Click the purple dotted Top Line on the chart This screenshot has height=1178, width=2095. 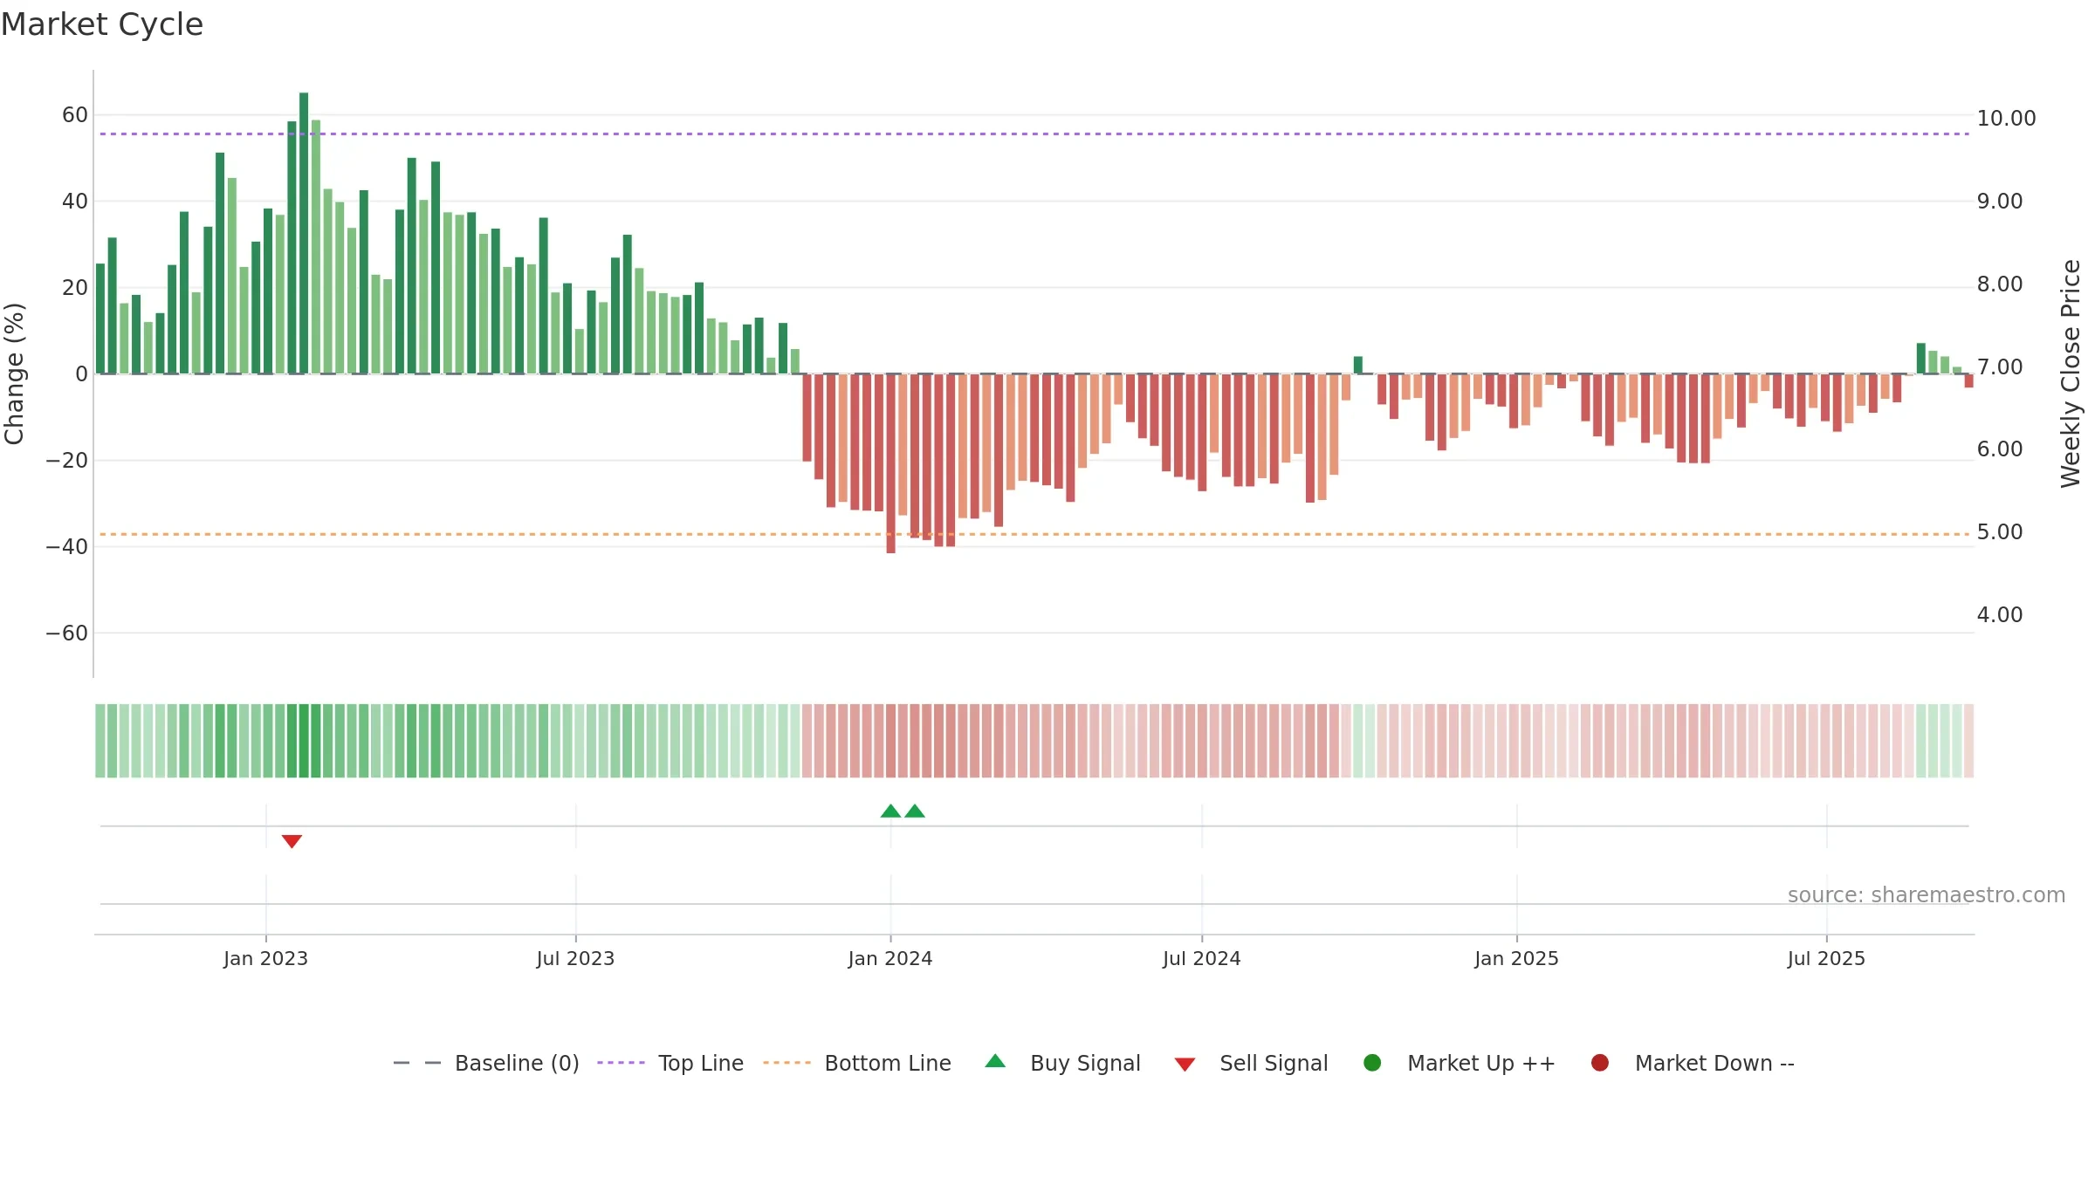pyautogui.click(x=1034, y=134)
